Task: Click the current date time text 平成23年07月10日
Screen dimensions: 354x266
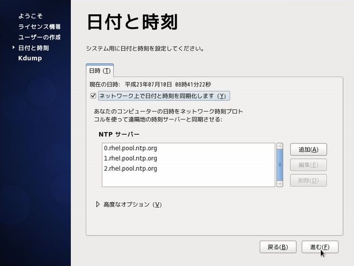Action: [x=148, y=85]
